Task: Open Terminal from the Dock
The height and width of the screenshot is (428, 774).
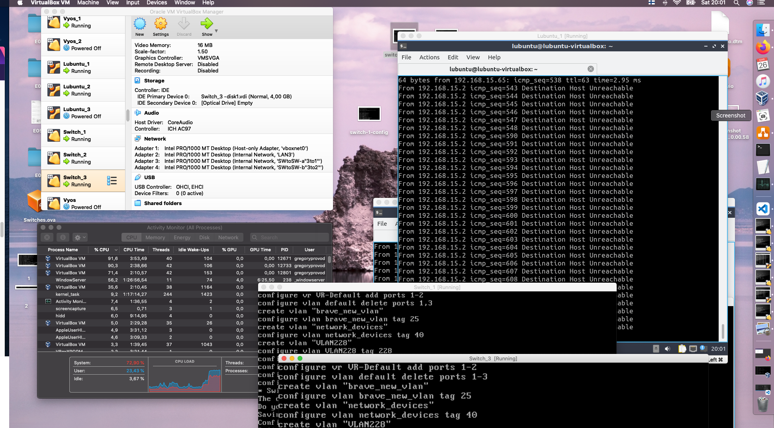Action: (x=763, y=150)
